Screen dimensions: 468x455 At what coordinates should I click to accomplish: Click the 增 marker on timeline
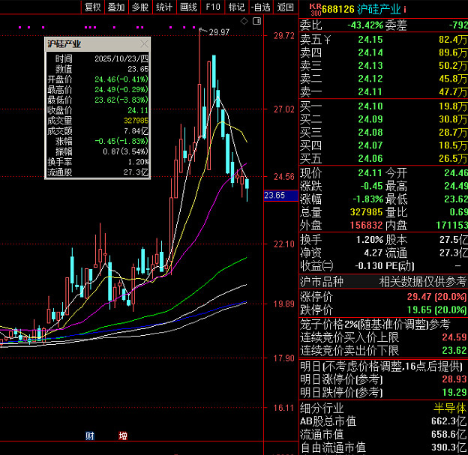123,436
